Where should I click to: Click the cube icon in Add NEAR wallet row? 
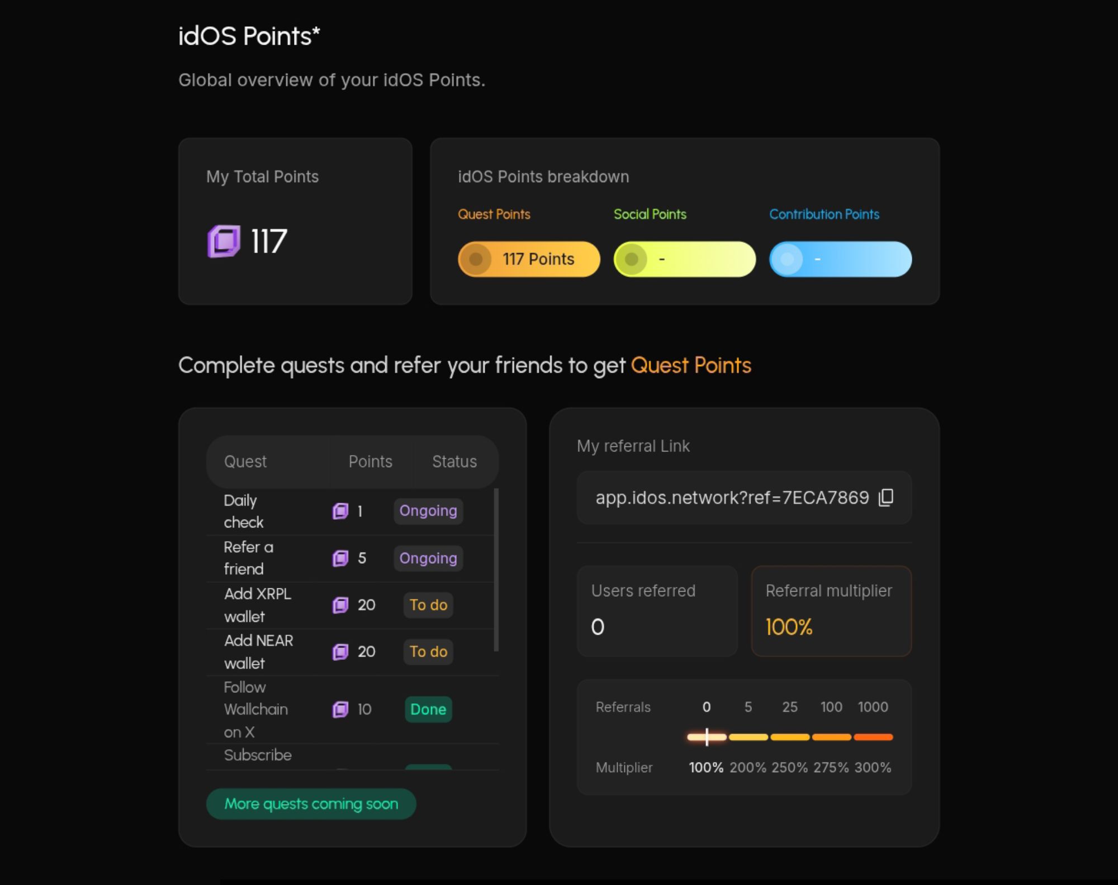tap(340, 652)
